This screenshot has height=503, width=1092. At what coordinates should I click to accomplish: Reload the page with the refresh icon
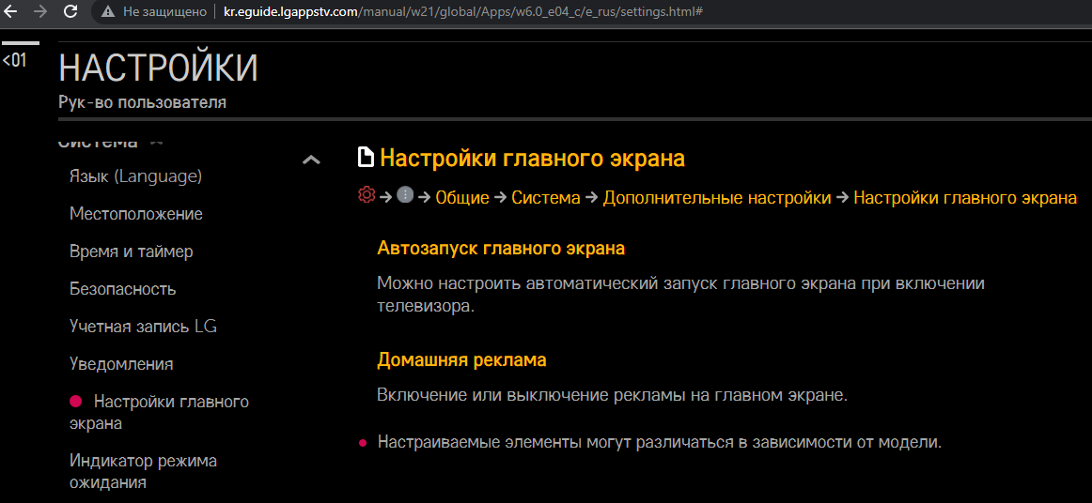(70, 12)
